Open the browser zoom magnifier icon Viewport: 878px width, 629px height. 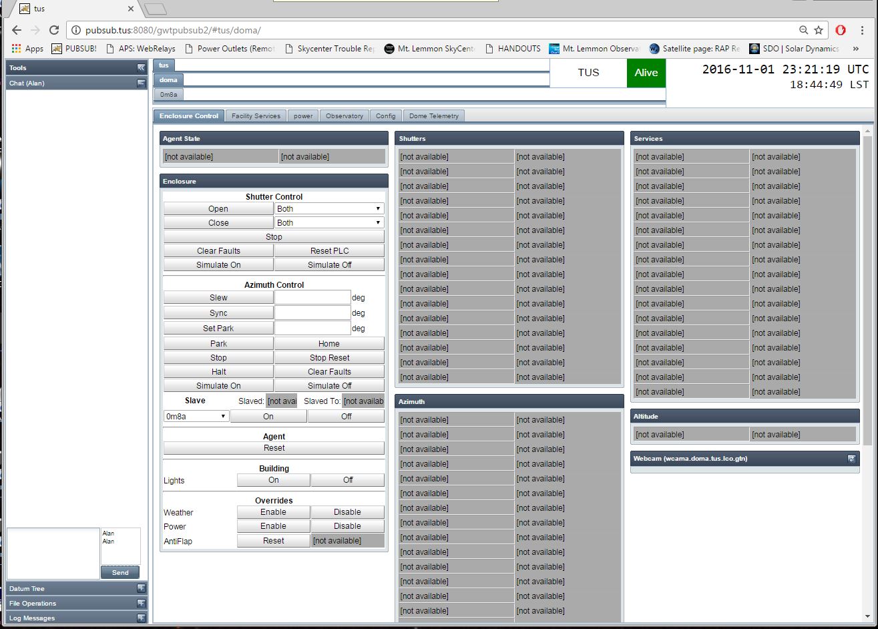point(804,30)
